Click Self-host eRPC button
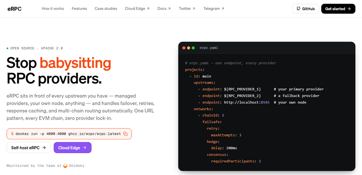This screenshot has height=175, width=362. pos(29,147)
